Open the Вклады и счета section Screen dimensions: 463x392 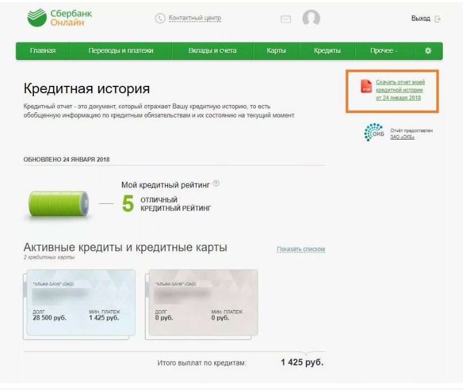213,51
